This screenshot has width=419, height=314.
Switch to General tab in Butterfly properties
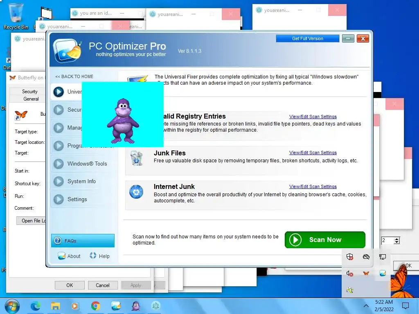[x=31, y=99]
